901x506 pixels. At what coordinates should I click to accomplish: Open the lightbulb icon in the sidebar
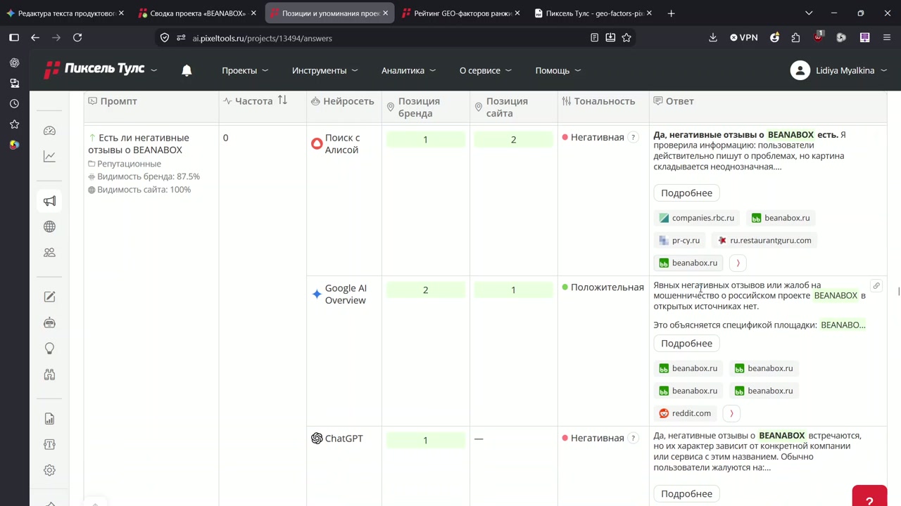coord(49,349)
